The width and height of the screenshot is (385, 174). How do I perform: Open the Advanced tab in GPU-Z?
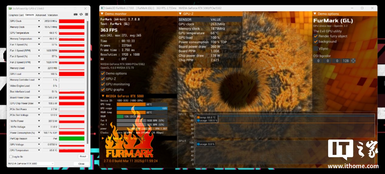(x=41, y=15)
